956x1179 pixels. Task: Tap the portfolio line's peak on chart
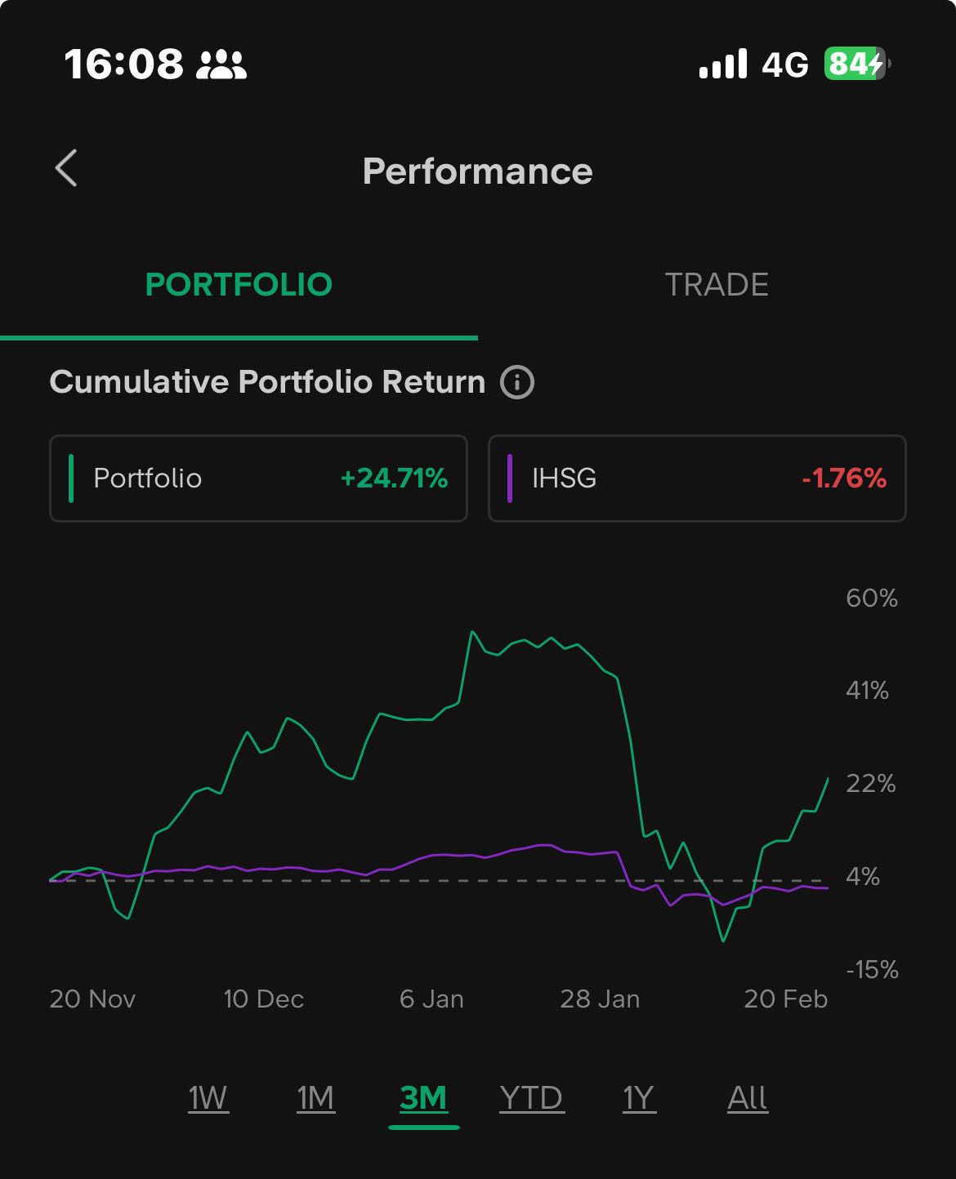click(472, 632)
